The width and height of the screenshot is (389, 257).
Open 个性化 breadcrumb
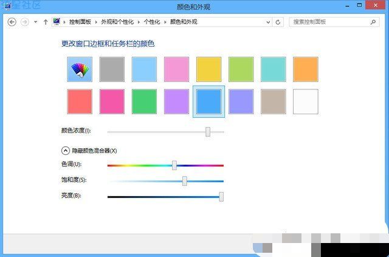(152, 22)
